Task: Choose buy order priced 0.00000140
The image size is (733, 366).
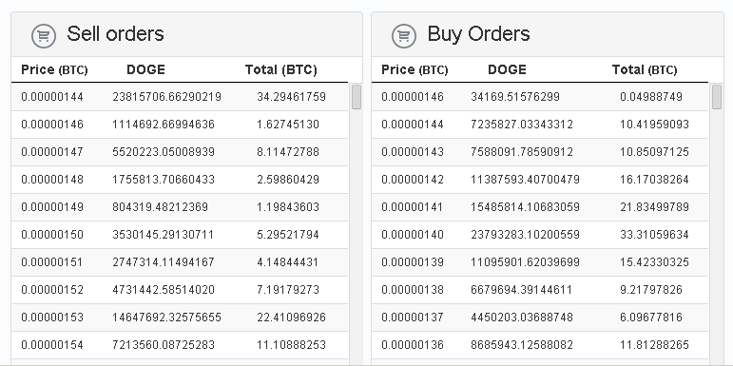Action: click(x=540, y=235)
